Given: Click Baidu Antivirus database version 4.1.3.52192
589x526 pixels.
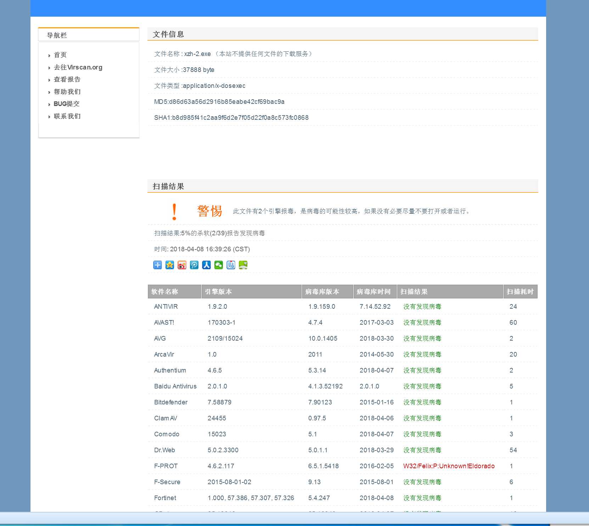Looking at the screenshot, I should (325, 386).
